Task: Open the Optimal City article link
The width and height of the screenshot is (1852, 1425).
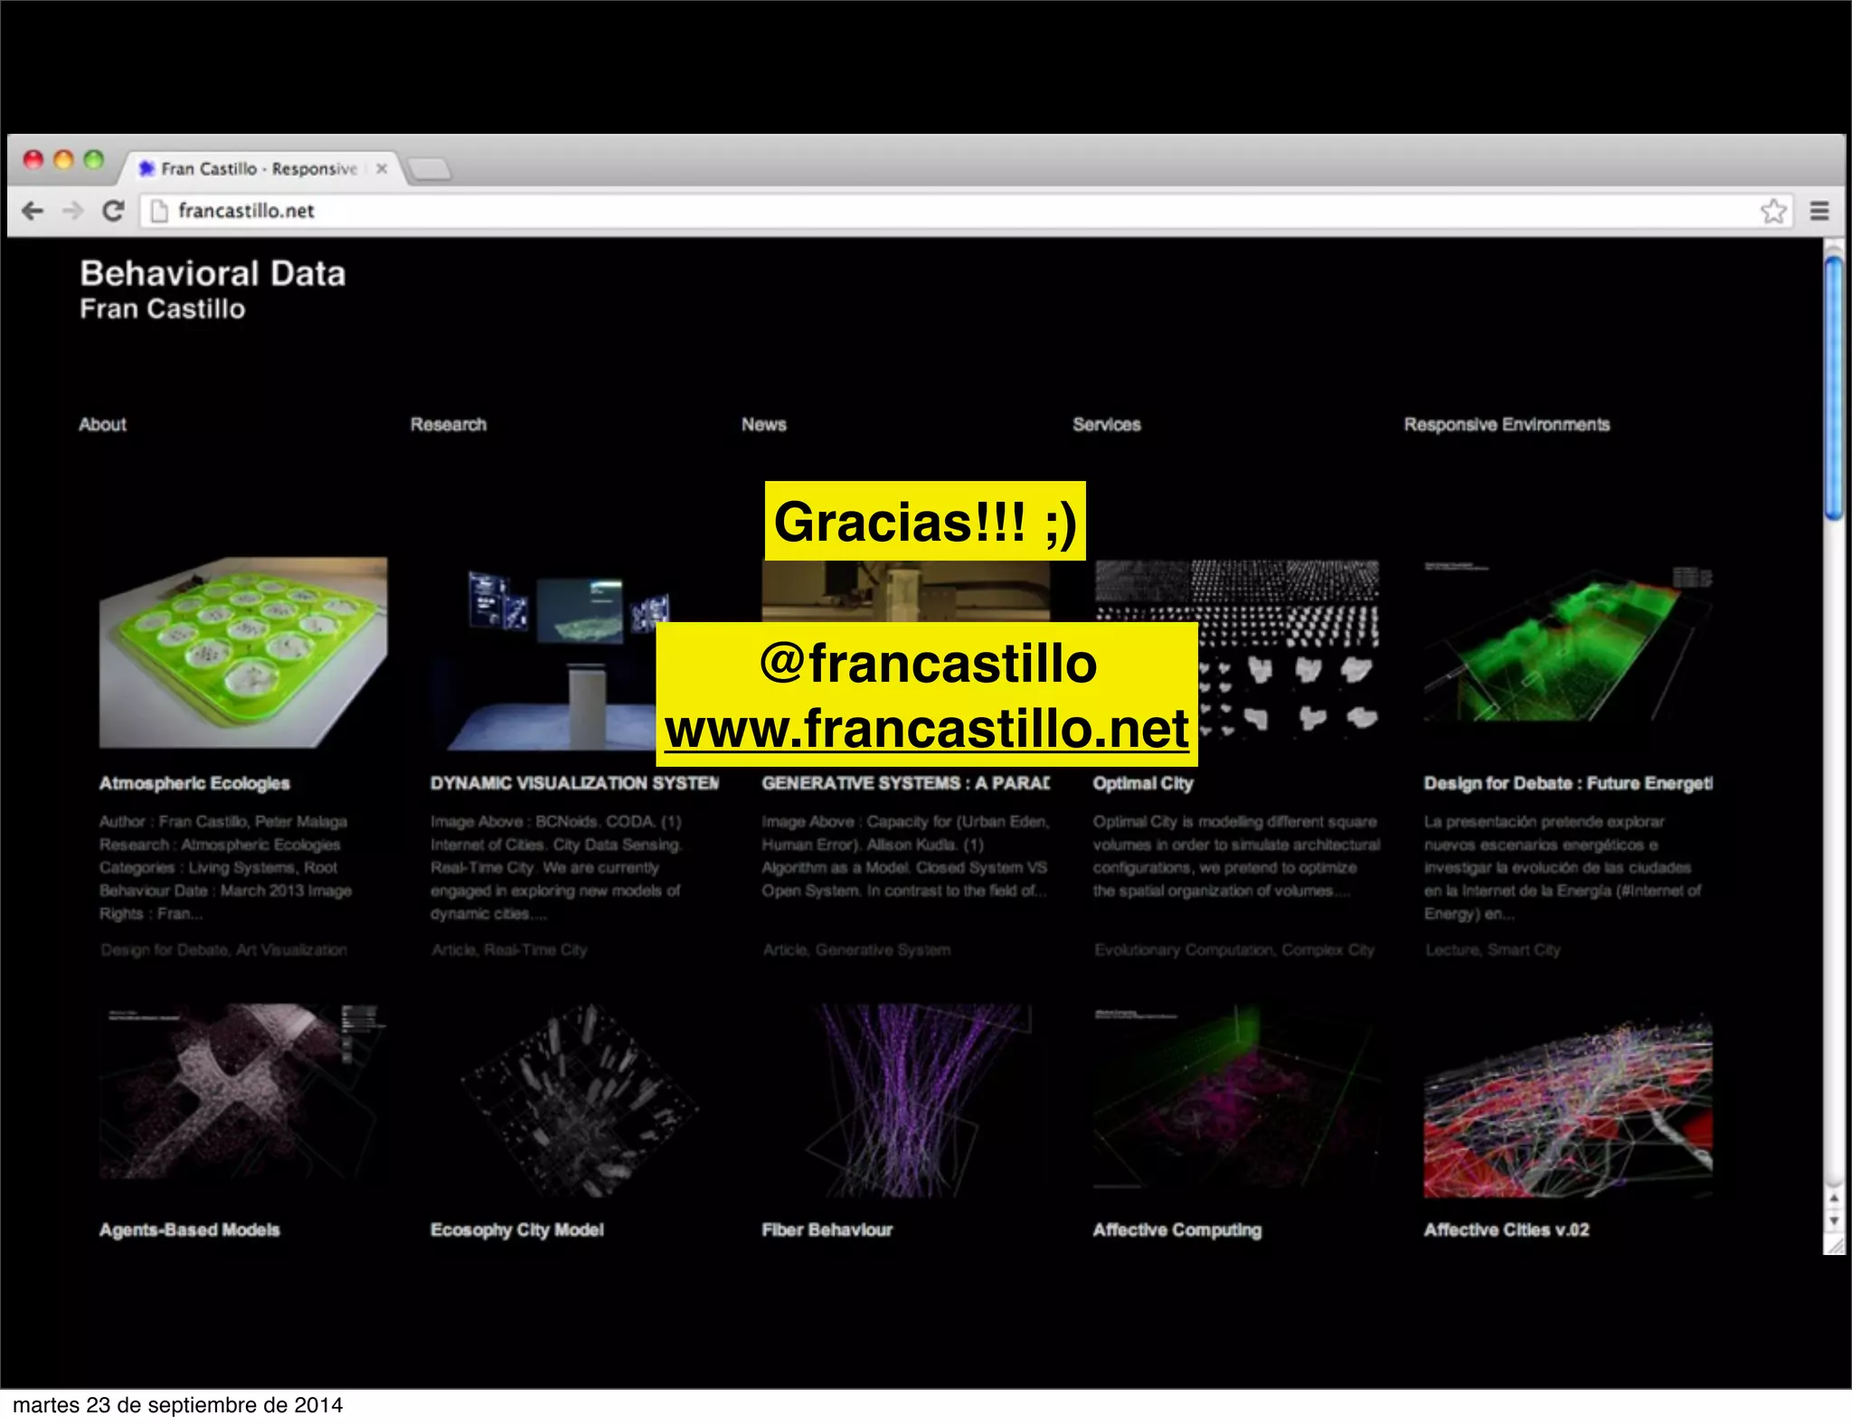Action: (x=1143, y=783)
